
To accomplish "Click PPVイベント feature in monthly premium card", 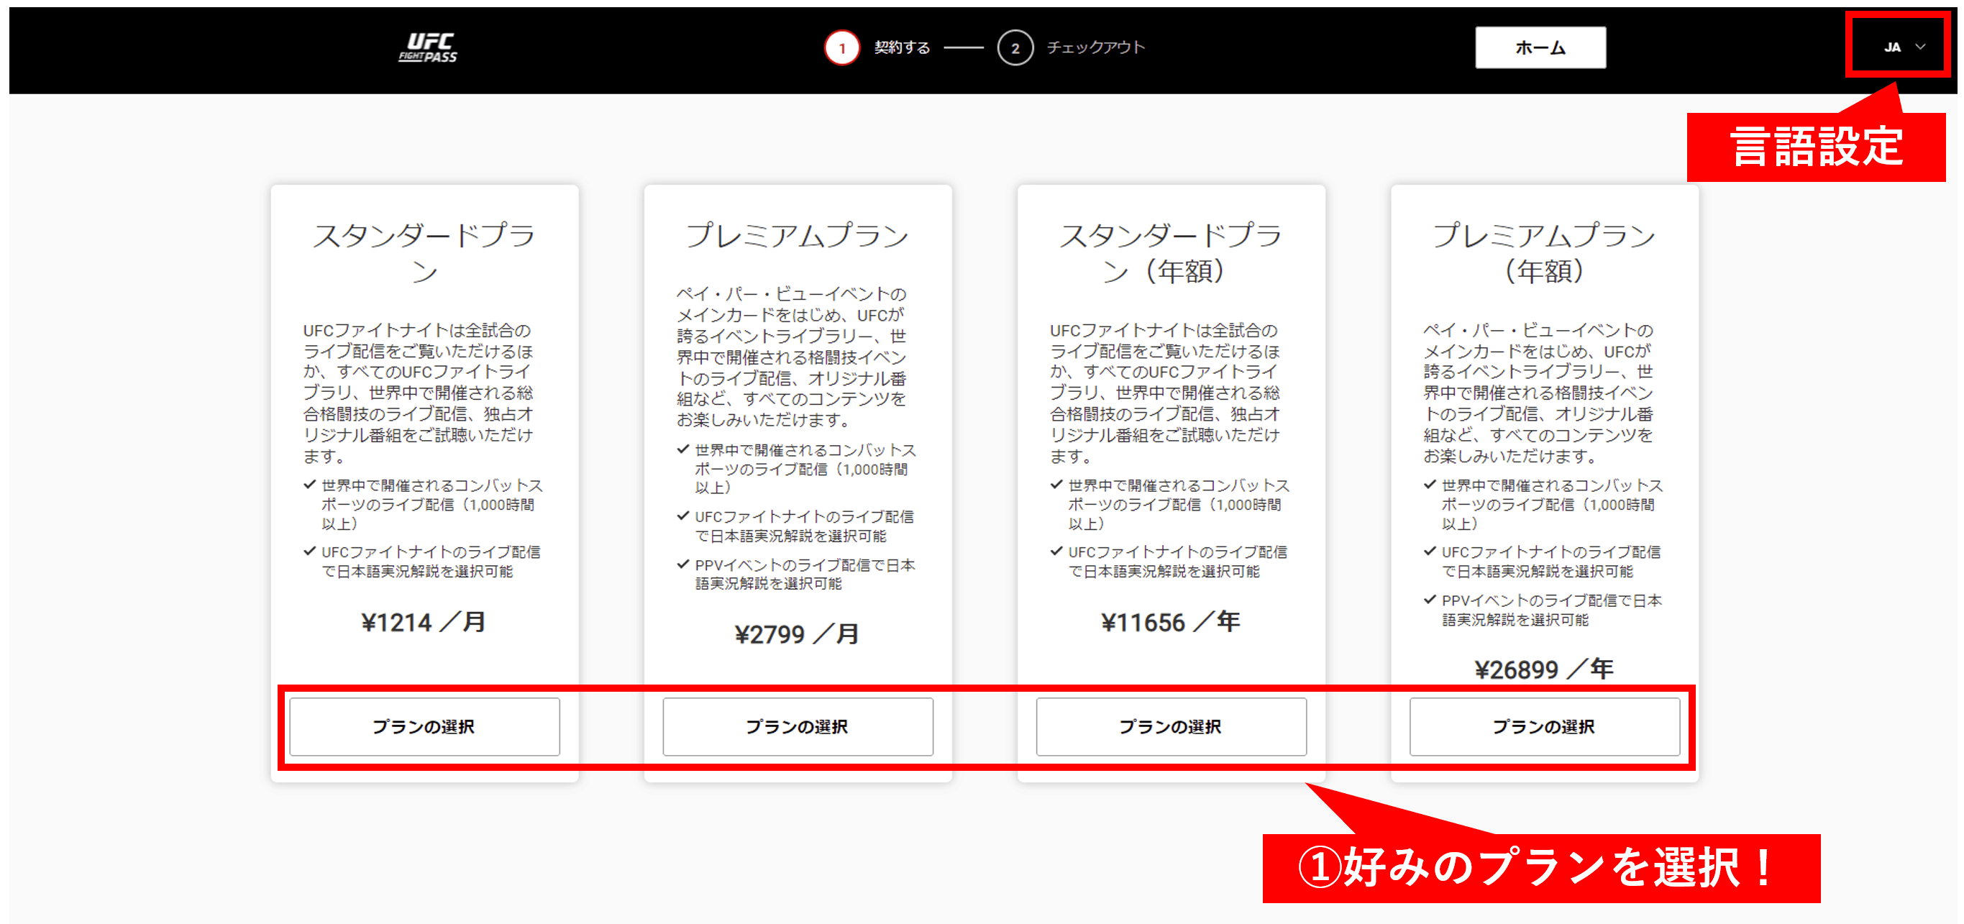I will click(x=805, y=574).
